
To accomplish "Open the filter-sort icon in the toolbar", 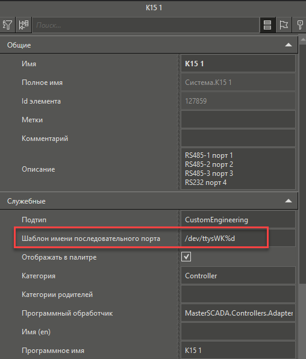I will (7, 25).
